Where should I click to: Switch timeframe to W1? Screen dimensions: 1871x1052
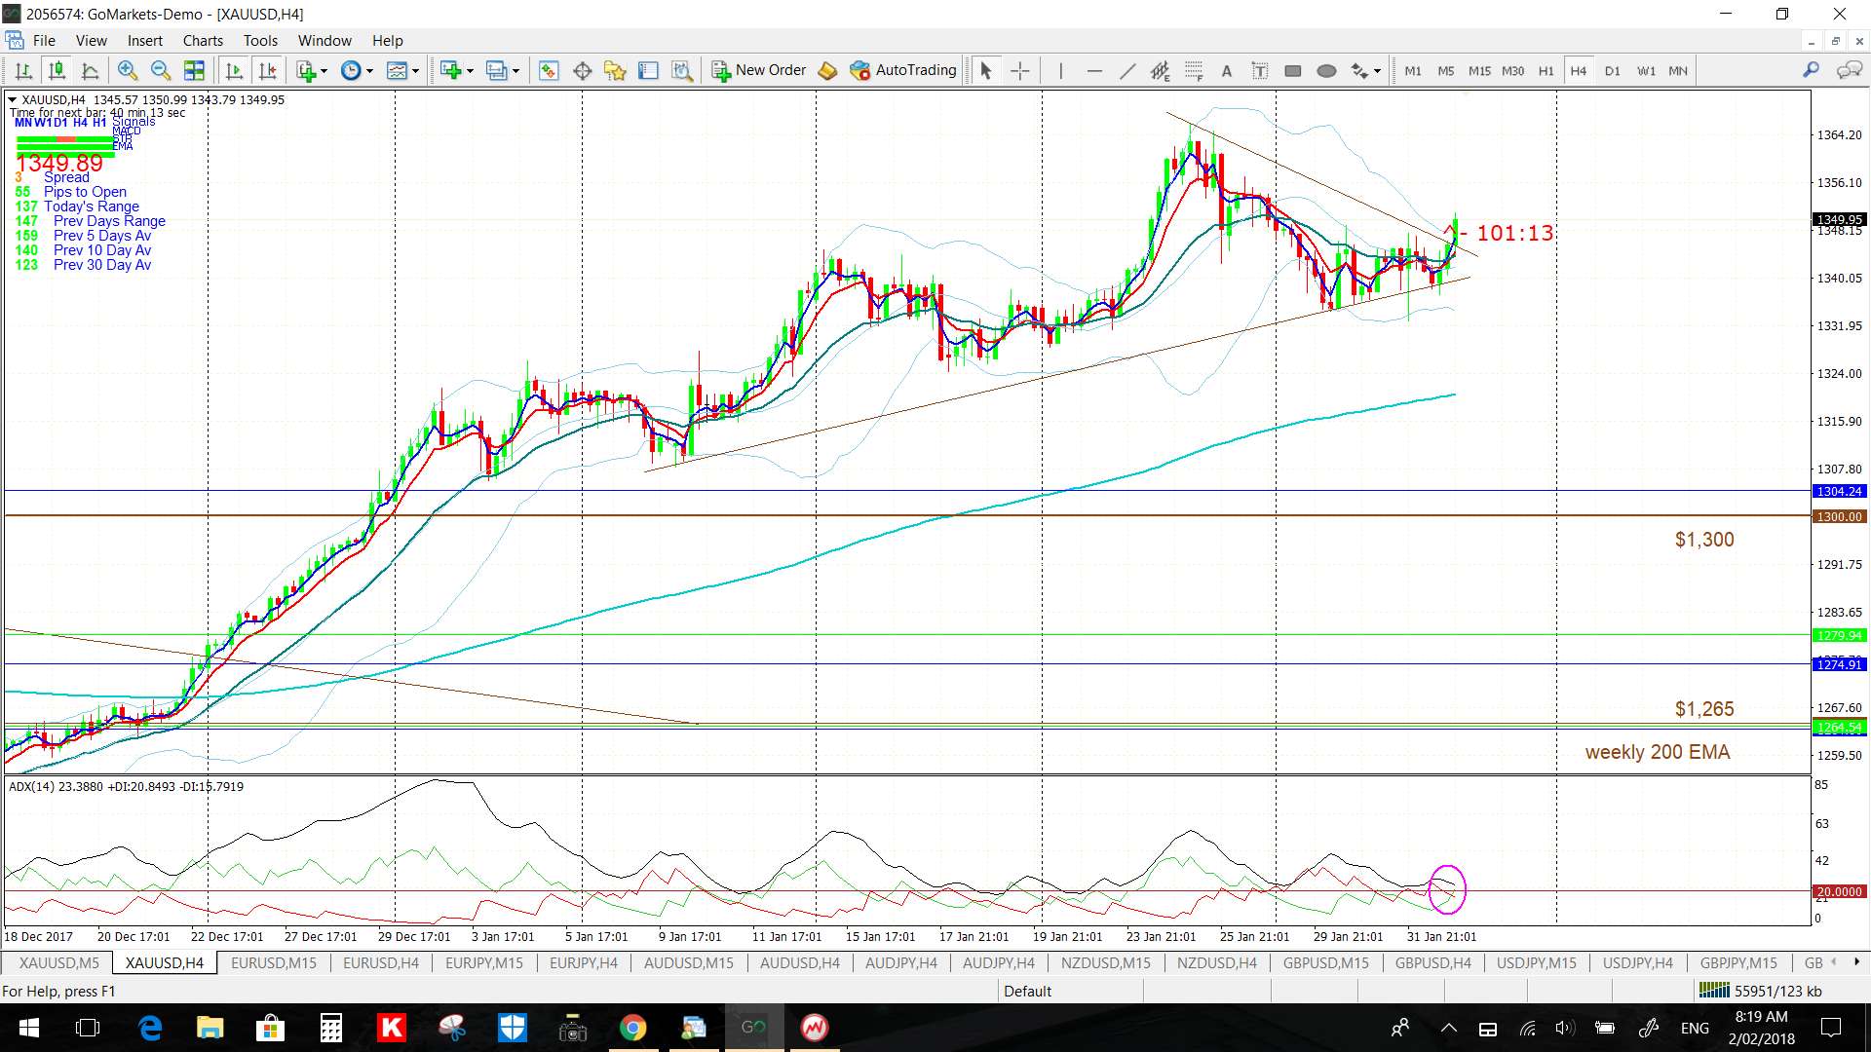click(x=1646, y=70)
